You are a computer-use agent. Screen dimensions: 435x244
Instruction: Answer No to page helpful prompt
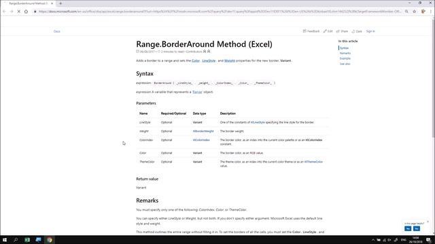click(x=417, y=228)
